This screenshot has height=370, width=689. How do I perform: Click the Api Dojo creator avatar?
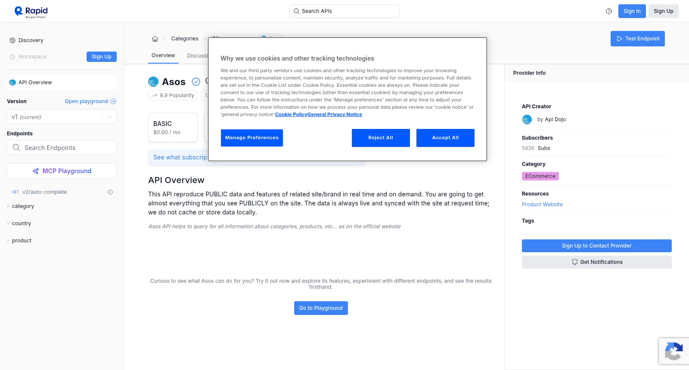527,119
